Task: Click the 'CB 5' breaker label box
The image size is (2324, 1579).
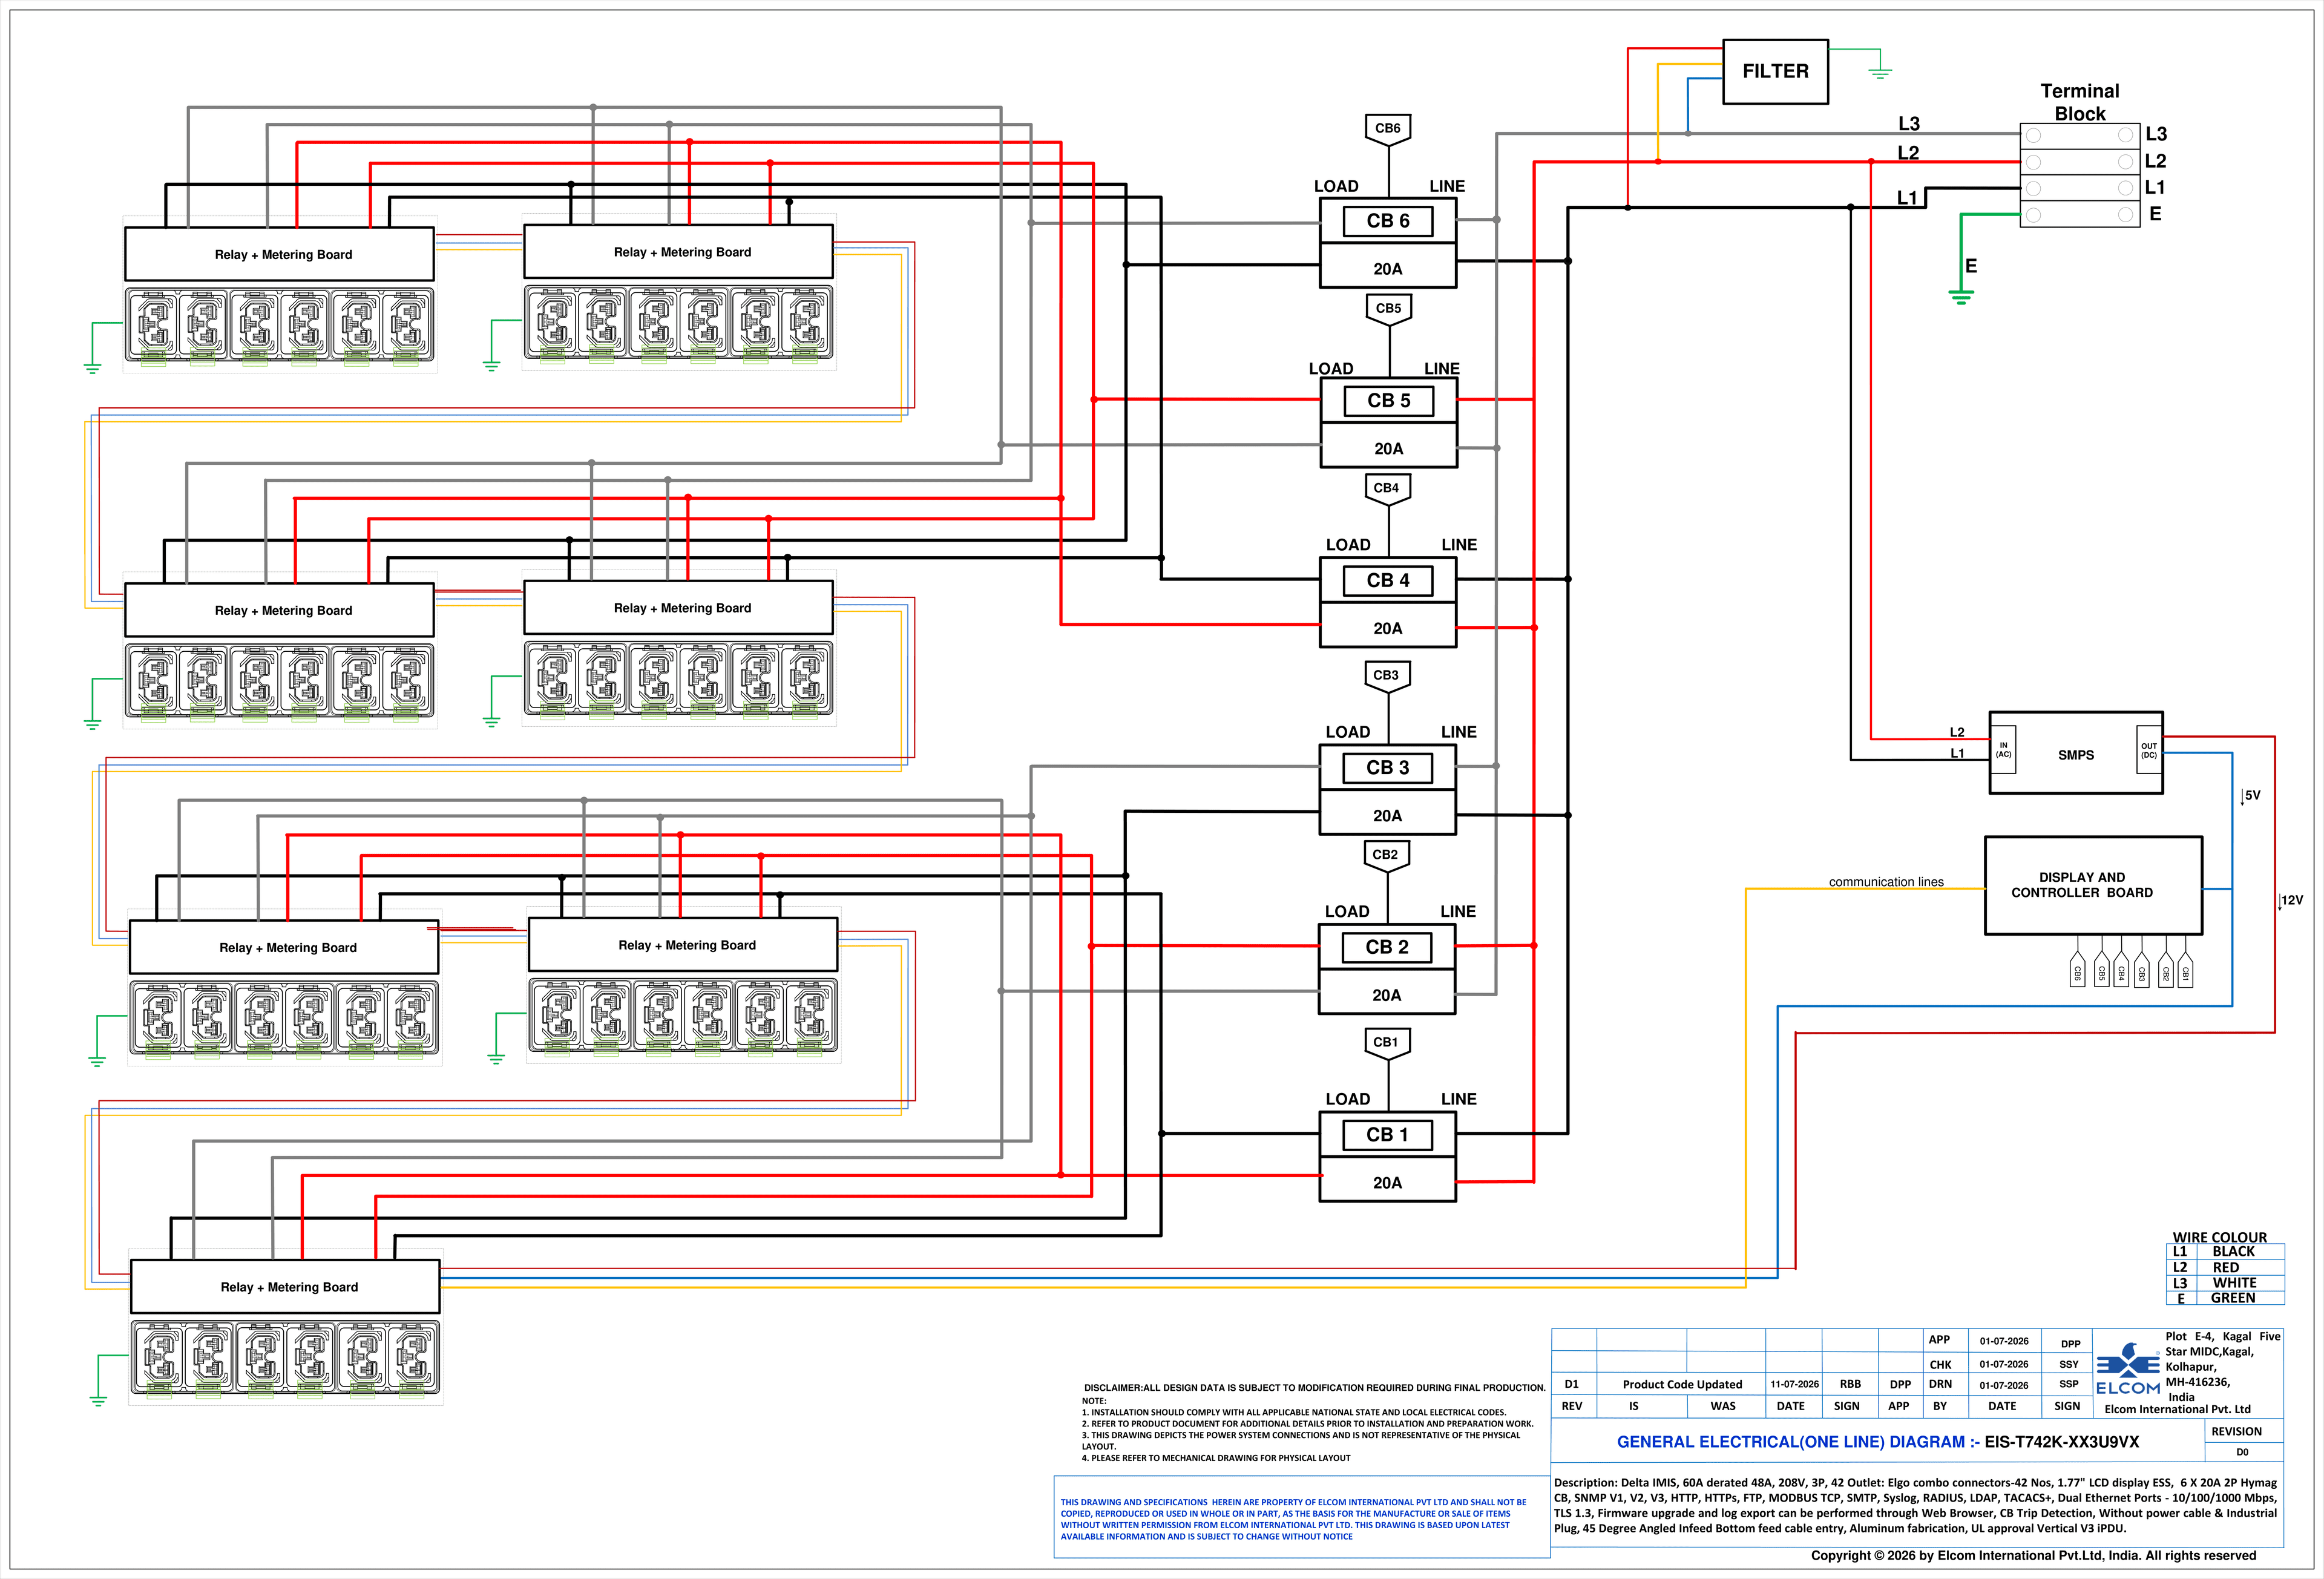Action: pyautogui.click(x=1389, y=401)
